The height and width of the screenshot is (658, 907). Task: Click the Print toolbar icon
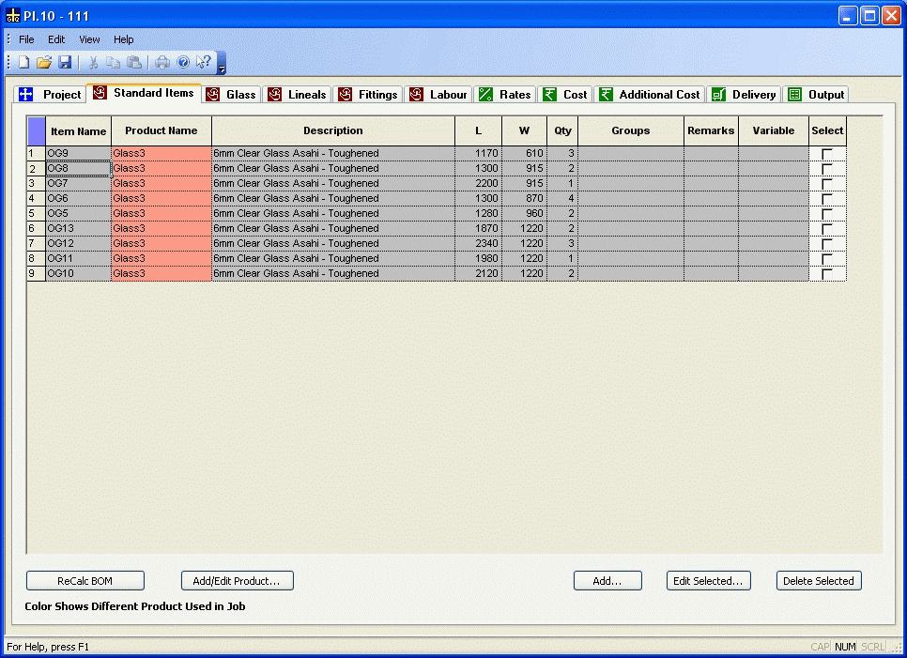click(x=162, y=63)
